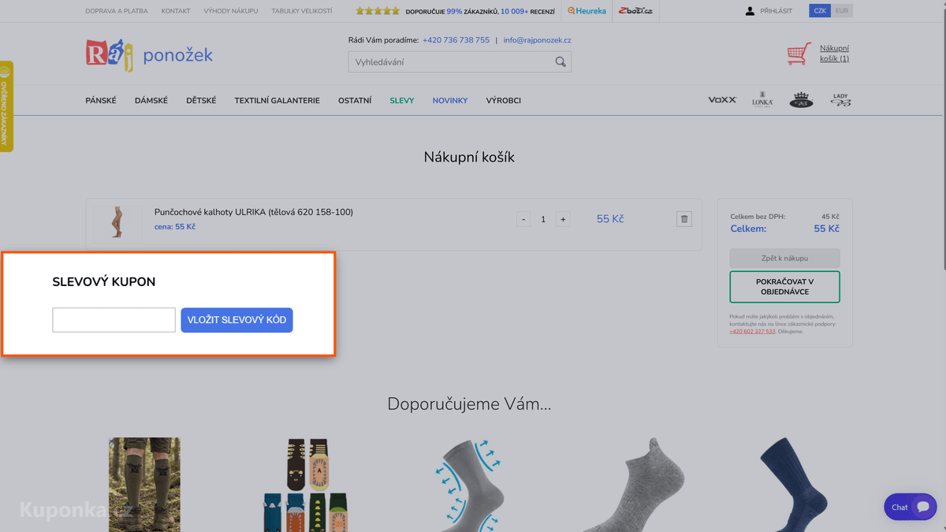Open the Ověřeno zákazníky side badge
Viewport: 946px width, 532px height.
click(6, 106)
